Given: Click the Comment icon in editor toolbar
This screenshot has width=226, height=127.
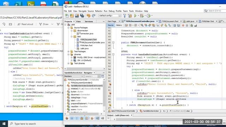Looking at the screenshot, I should click(192, 25).
